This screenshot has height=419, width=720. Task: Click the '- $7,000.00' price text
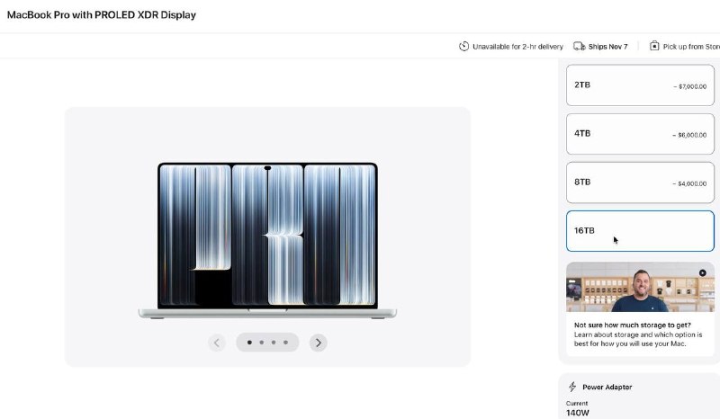pyautogui.click(x=690, y=86)
